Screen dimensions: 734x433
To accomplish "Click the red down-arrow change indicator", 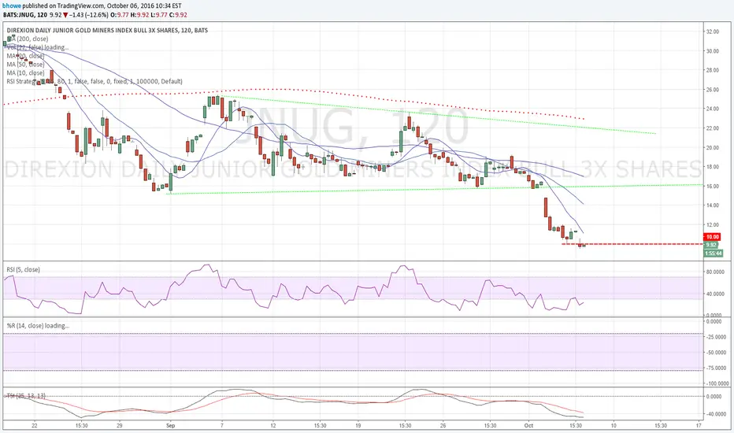I will [x=65, y=15].
